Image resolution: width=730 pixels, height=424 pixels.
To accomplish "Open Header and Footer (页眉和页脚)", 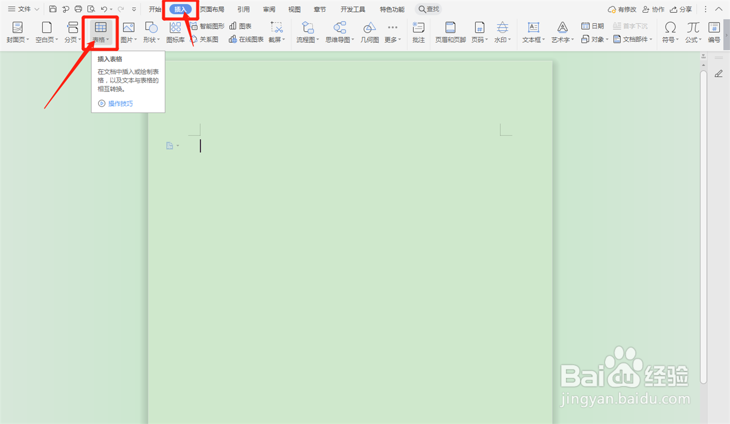I will (450, 32).
